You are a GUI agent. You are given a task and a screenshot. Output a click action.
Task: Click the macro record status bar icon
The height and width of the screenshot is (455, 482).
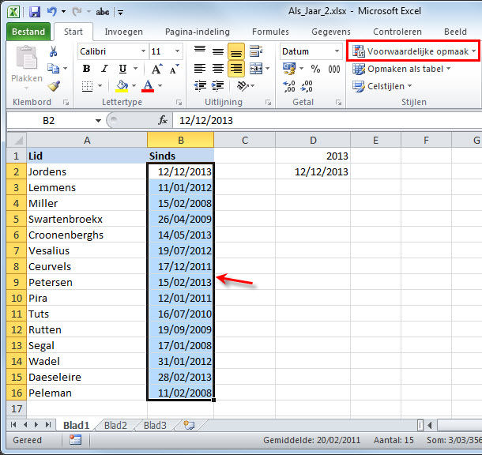75,440
